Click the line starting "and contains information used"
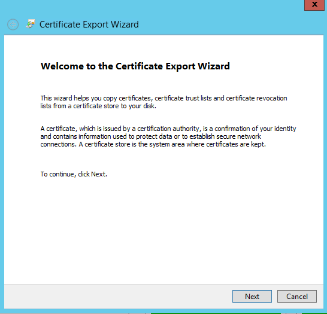 pos(150,136)
